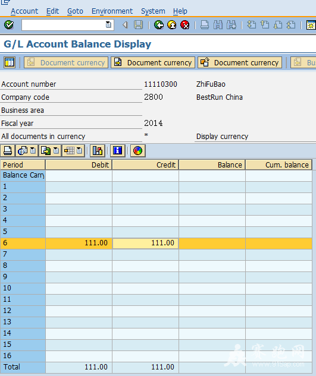Open the command field history dropdown
The height and width of the screenshot is (376, 316).
click(x=108, y=25)
